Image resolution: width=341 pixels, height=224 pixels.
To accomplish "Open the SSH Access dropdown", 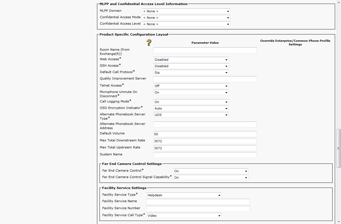I will pos(191,66).
